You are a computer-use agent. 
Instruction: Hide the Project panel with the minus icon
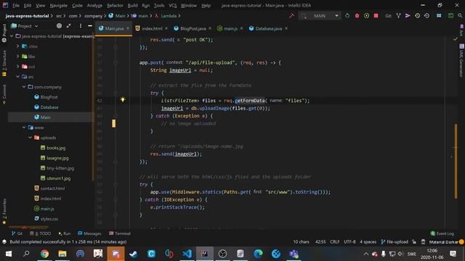pyautogui.click(x=90, y=26)
